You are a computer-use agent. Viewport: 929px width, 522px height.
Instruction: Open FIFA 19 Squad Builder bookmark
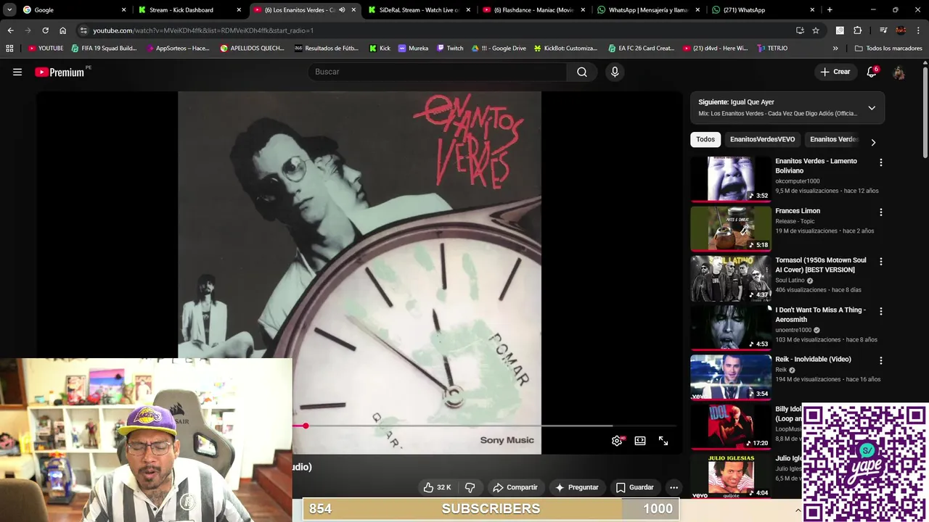[104, 48]
